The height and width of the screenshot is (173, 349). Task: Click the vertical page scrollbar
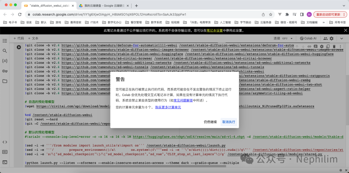click(x=347, y=100)
